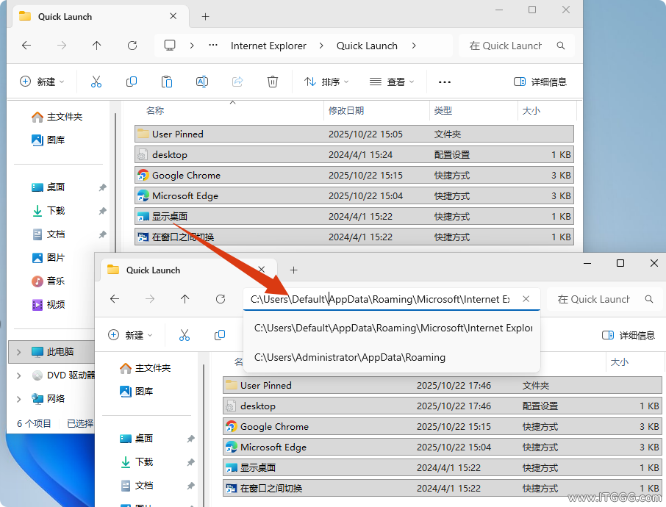Click the Delete trash icon in toolbar

273,82
